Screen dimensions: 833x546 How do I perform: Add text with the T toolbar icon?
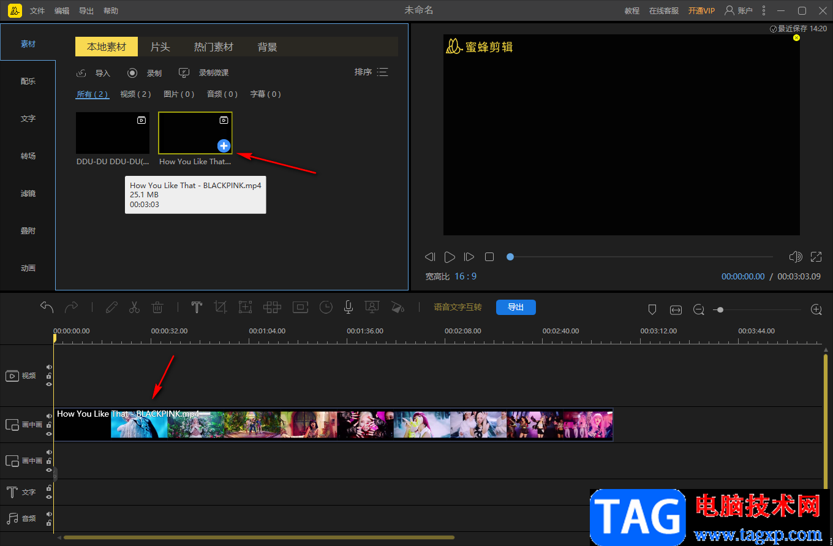pos(197,307)
